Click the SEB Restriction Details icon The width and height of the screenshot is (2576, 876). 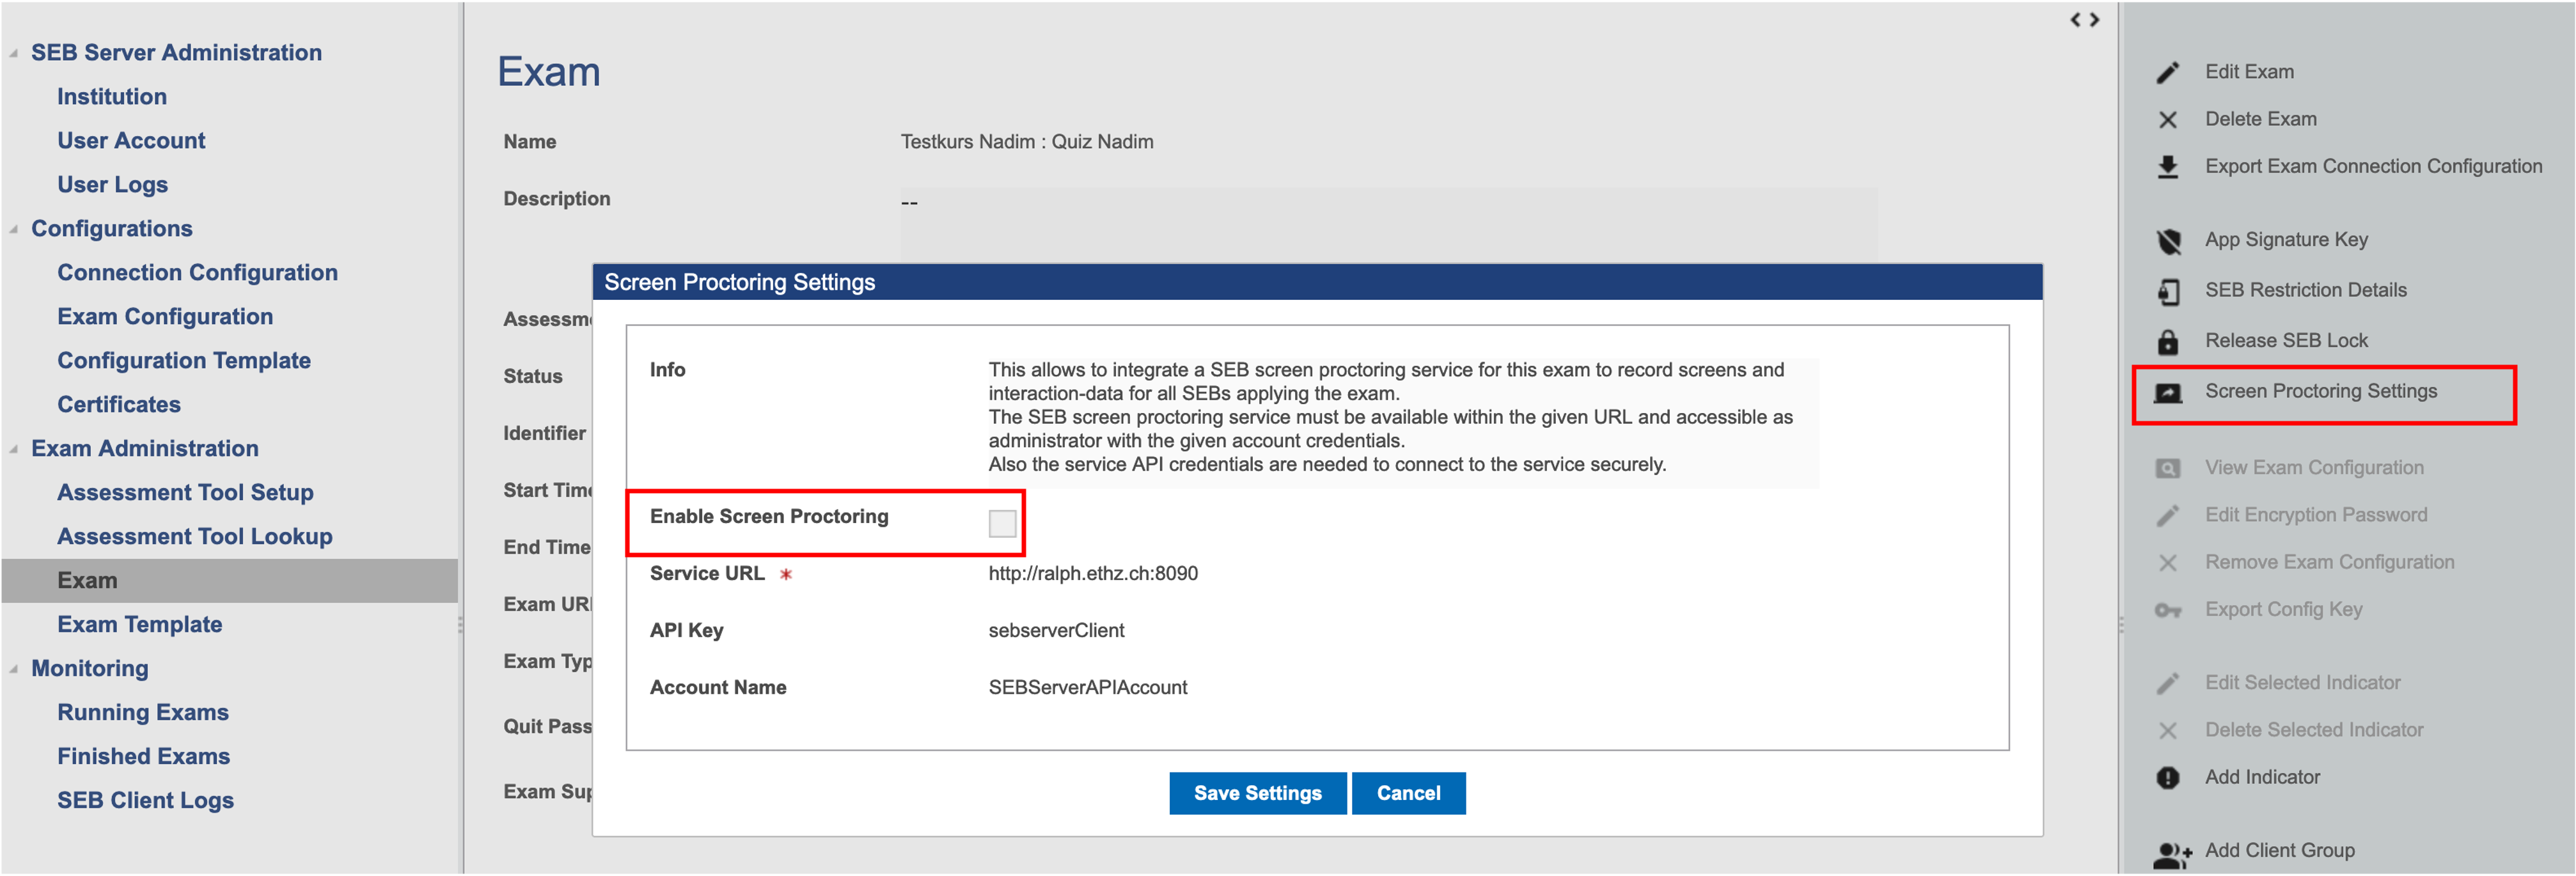2167,291
